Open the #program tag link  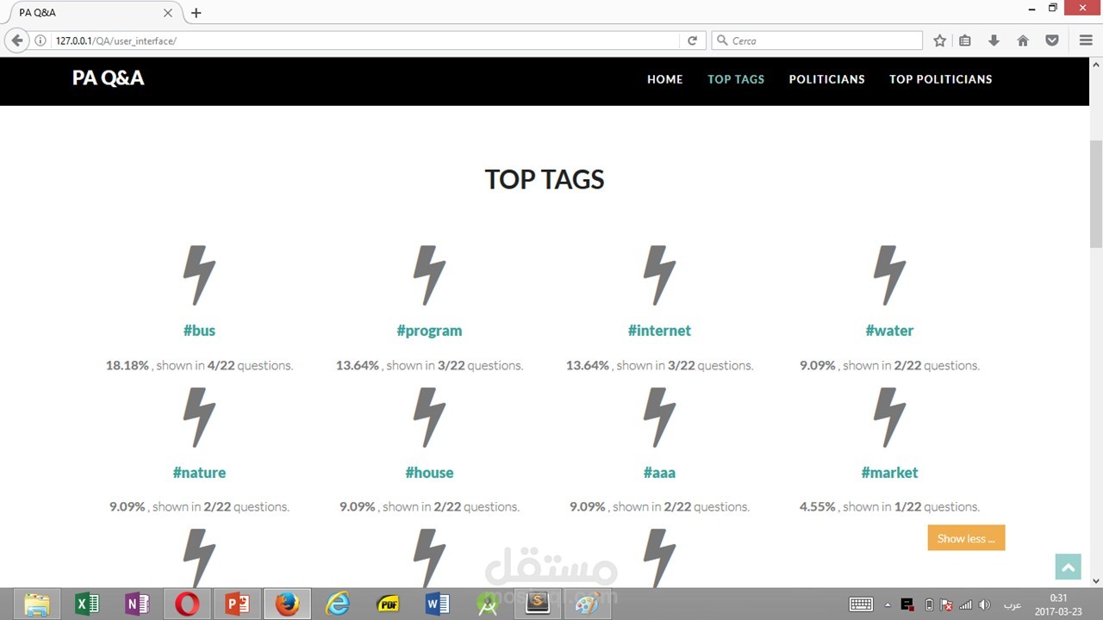point(429,331)
